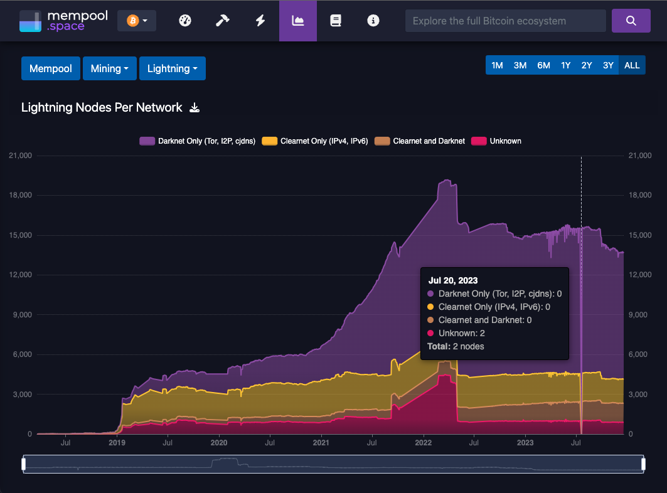Open the Lightning bolt icon page
The height and width of the screenshot is (493, 667).
click(x=260, y=21)
